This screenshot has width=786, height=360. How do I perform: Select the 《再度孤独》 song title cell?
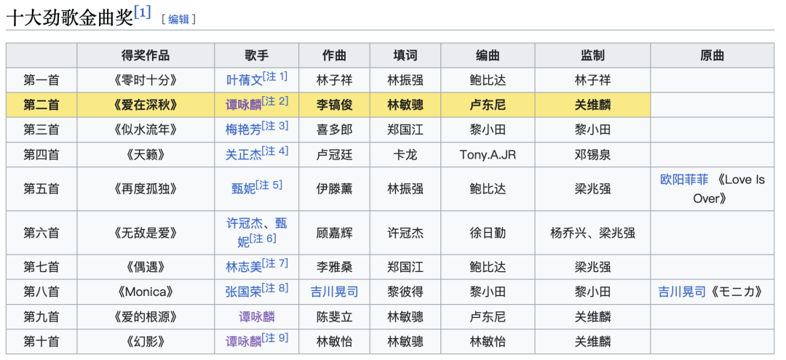pyautogui.click(x=146, y=189)
